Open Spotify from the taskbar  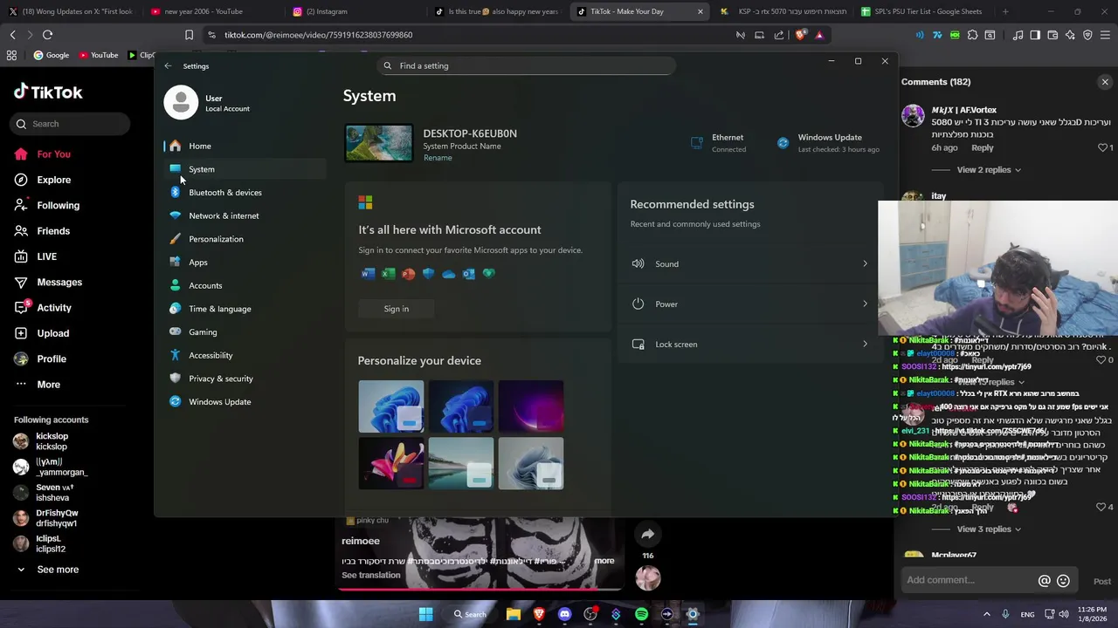(641, 614)
